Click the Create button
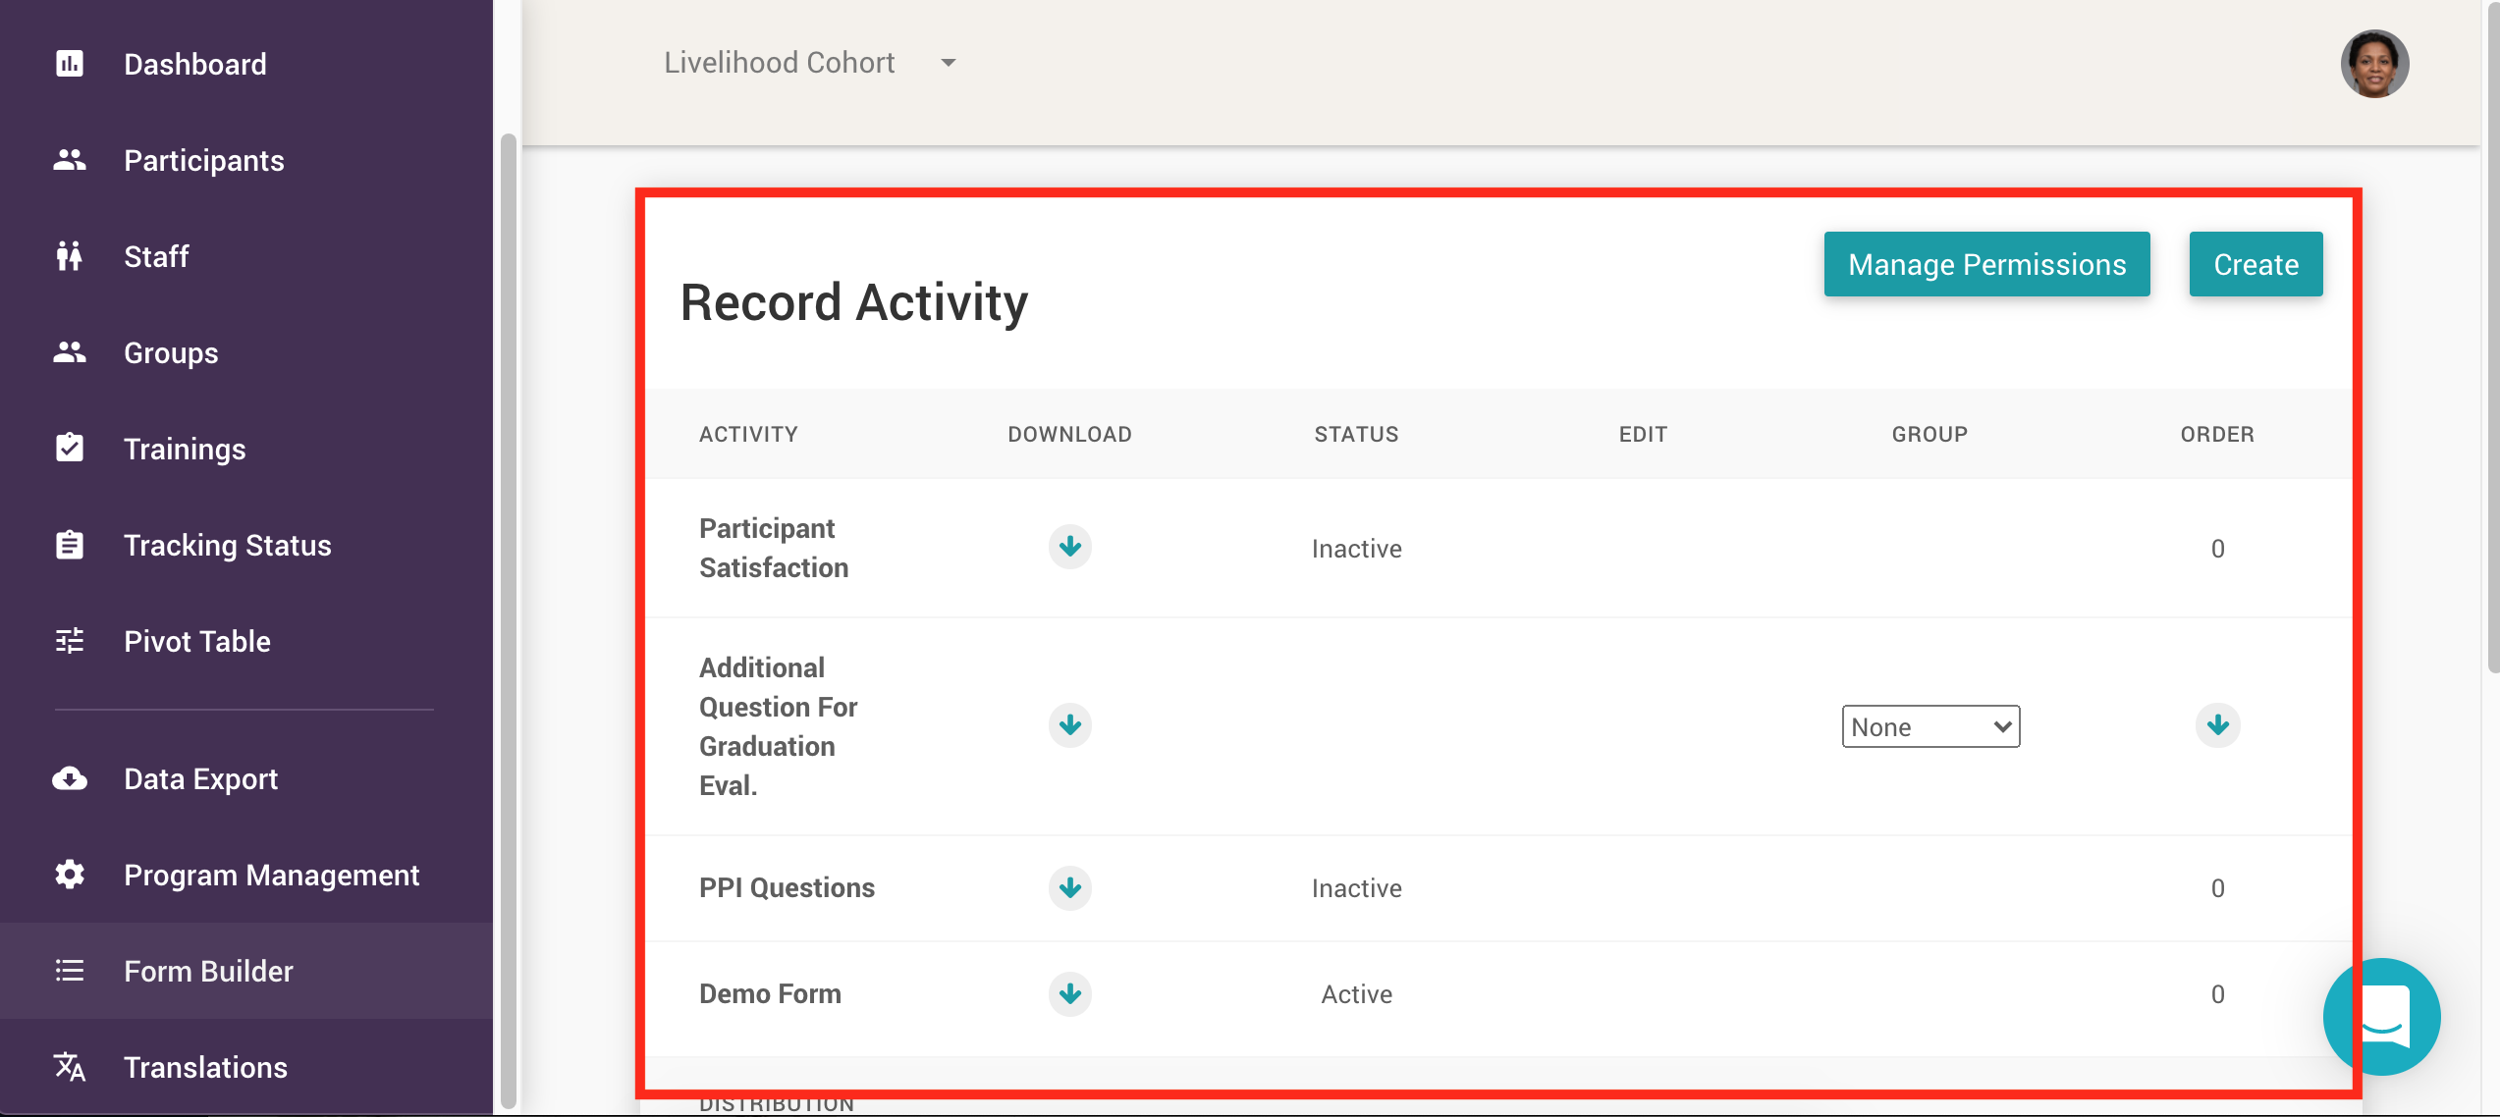 (2255, 264)
